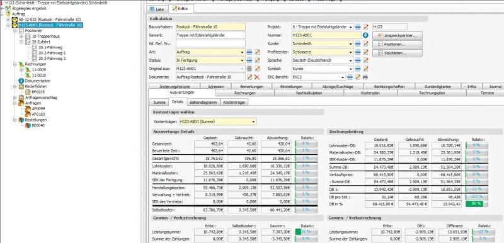Open the Nachkalkulation tab
Image resolution: width=504 pixels, height=243 pixels.
pyautogui.click(x=309, y=93)
